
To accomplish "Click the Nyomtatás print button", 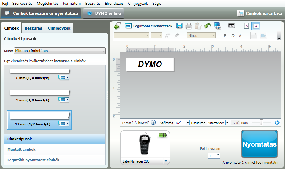I will (x=259, y=144).
